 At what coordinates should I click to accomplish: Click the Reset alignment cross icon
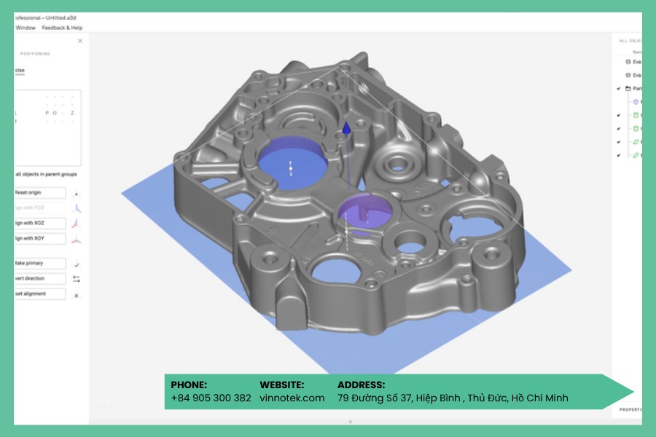(76, 295)
